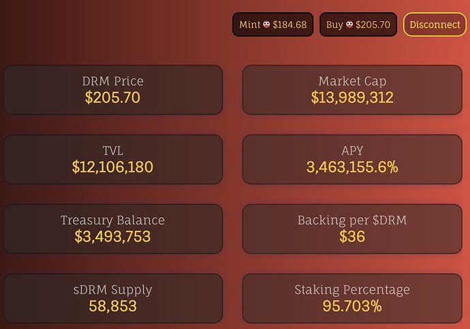Click the token icon in the Buy button
Screen dimensions: 470x329
[349, 25]
